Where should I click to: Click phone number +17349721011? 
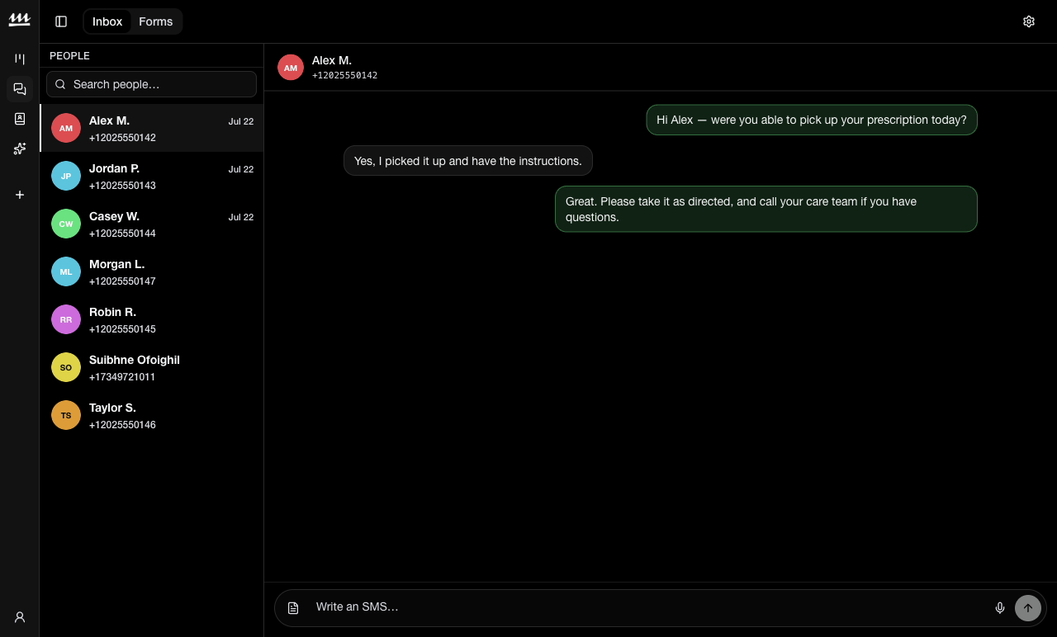[122, 377]
